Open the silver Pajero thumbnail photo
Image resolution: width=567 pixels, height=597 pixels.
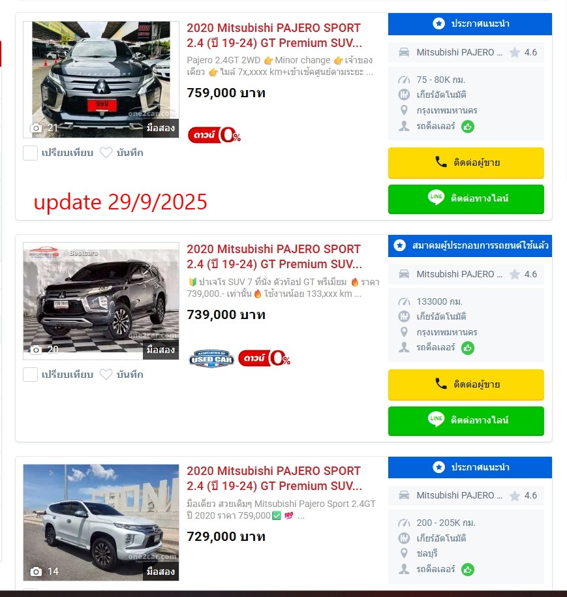[101, 523]
